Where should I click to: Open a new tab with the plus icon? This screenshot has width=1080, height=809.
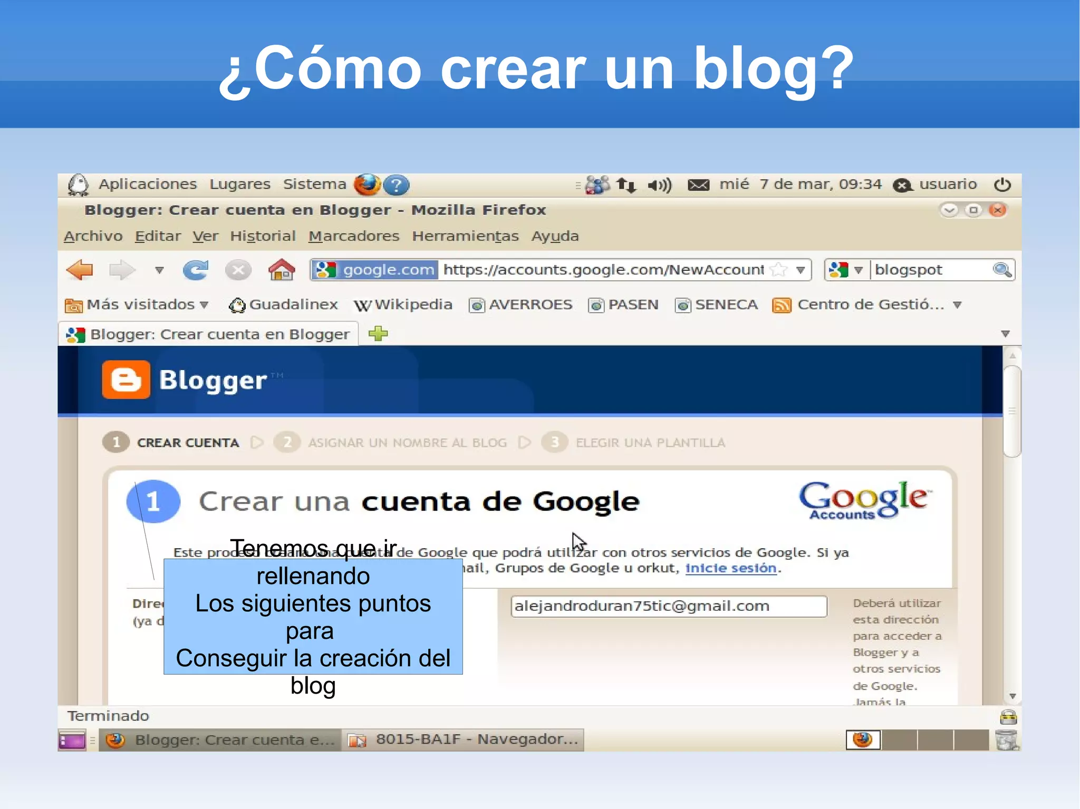point(378,334)
